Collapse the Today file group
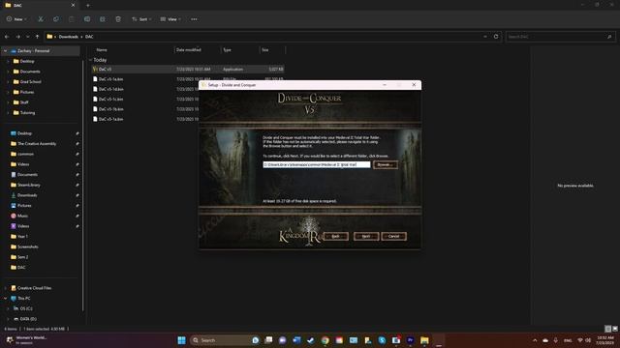Image resolution: width=620 pixels, height=348 pixels. (x=90, y=60)
